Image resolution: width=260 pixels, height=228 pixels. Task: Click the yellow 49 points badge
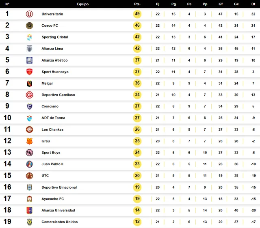[x=137, y=14]
